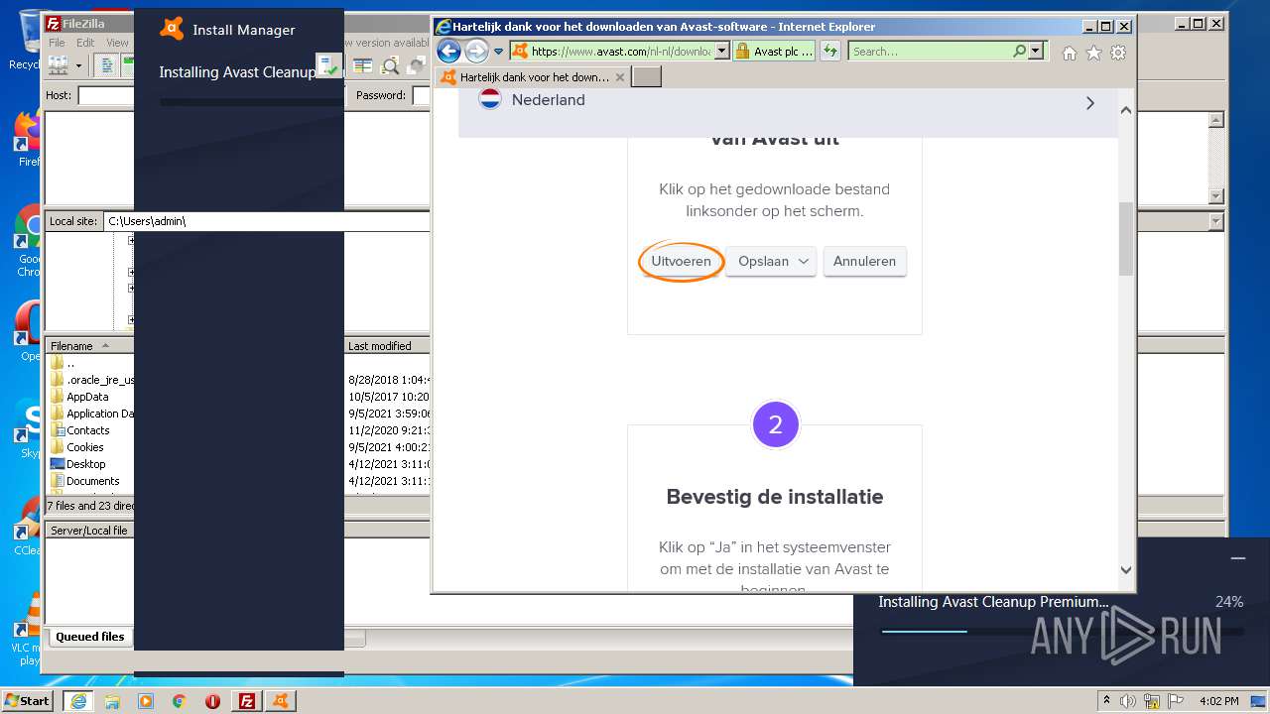Open FileZilla Edit menu
This screenshot has width=1270, height=714.
85,43
